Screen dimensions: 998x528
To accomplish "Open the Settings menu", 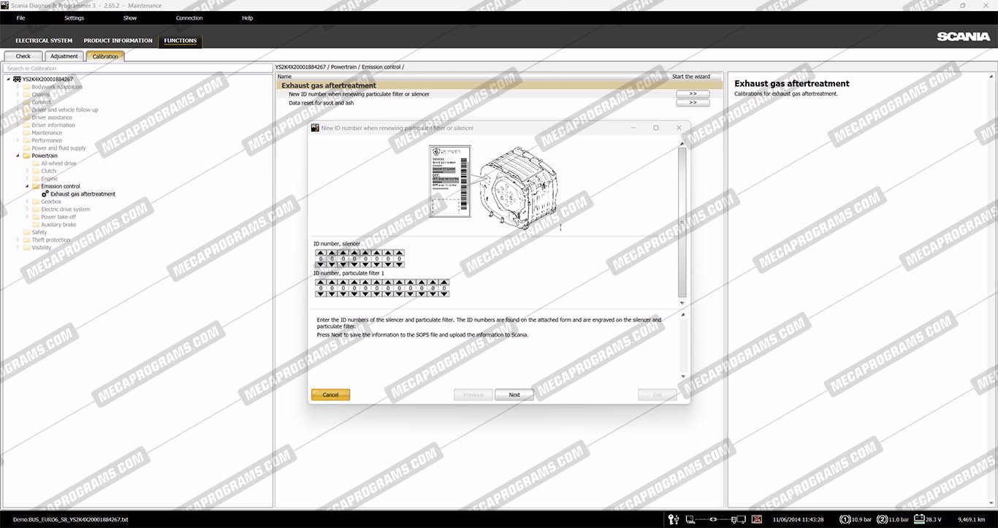I will [74, 18].
